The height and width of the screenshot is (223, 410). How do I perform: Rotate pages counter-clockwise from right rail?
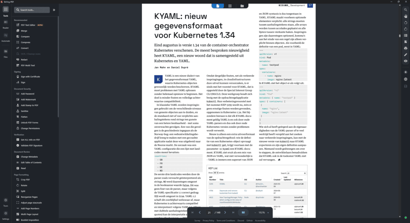(406, 22)
